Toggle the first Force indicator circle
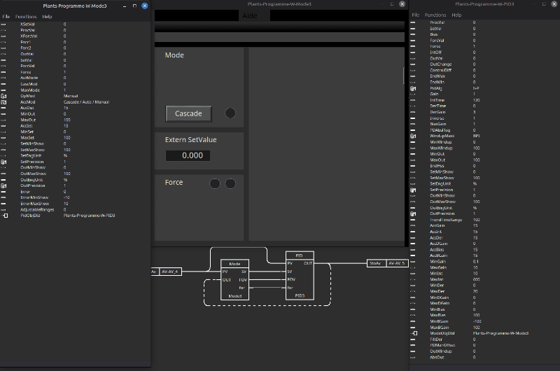 pyautogui.click(x=215, y=183)
